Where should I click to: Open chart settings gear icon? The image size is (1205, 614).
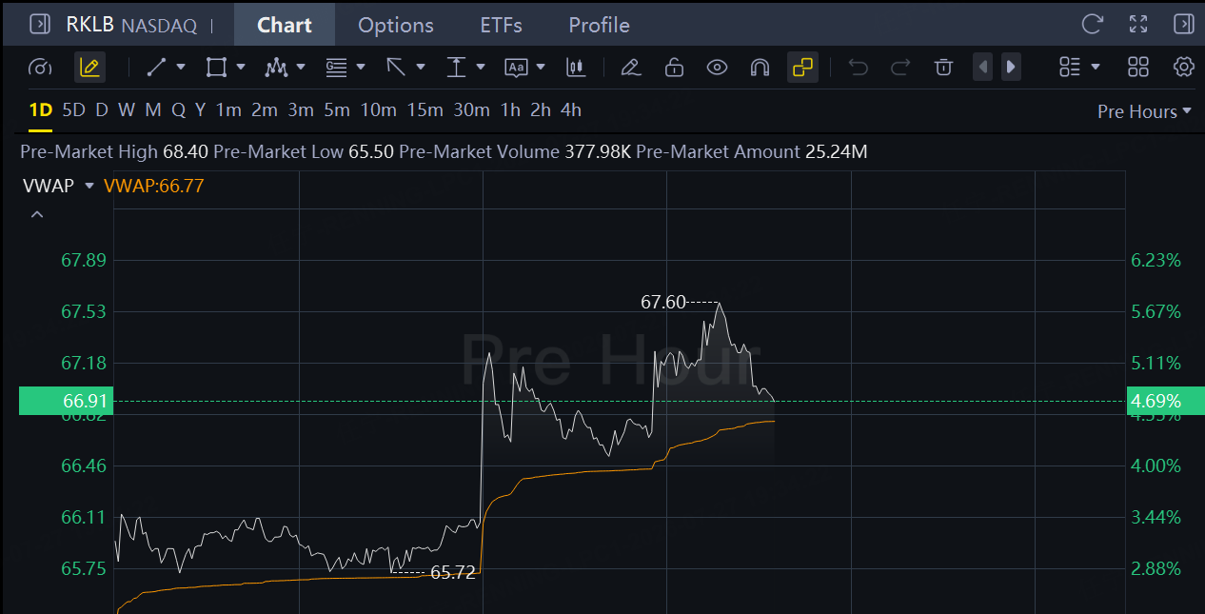click(x=1184, y=67)
